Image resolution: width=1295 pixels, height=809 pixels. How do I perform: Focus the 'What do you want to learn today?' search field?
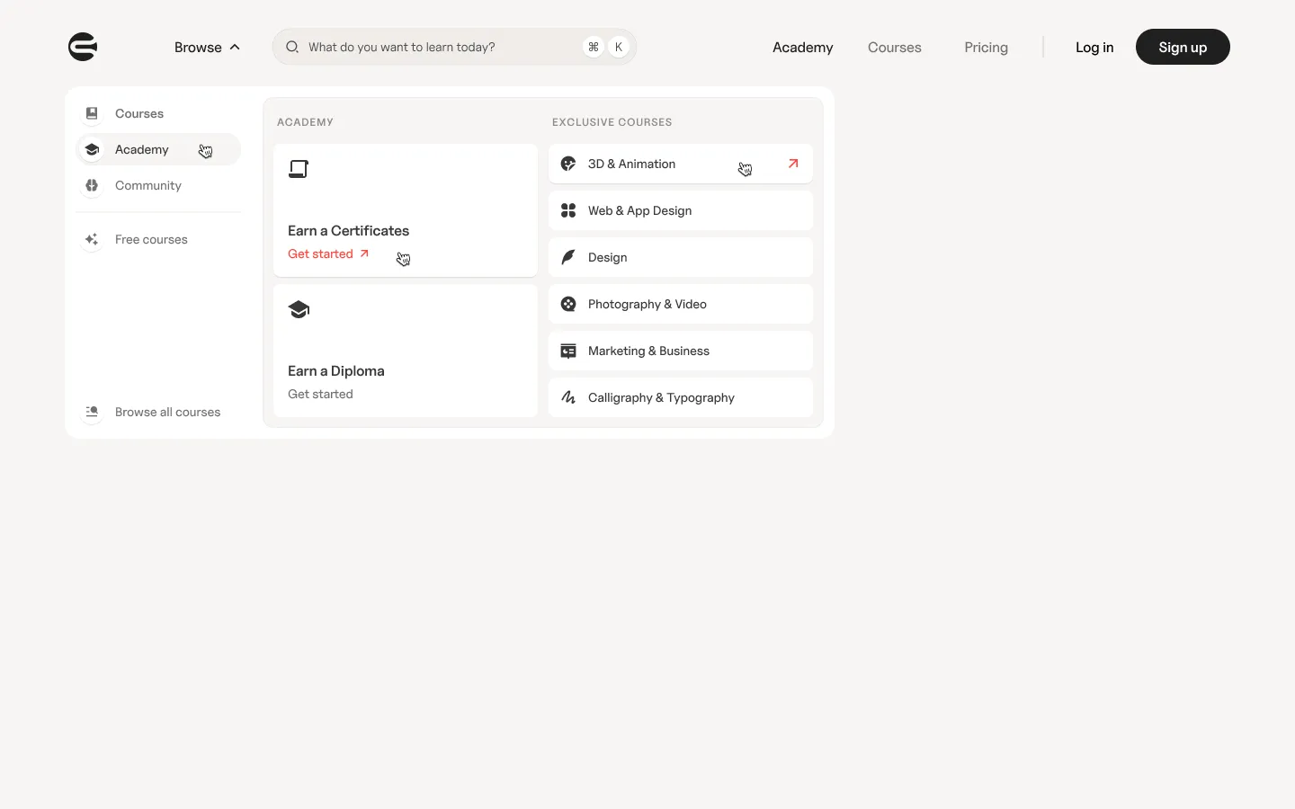tap(454, 47)
